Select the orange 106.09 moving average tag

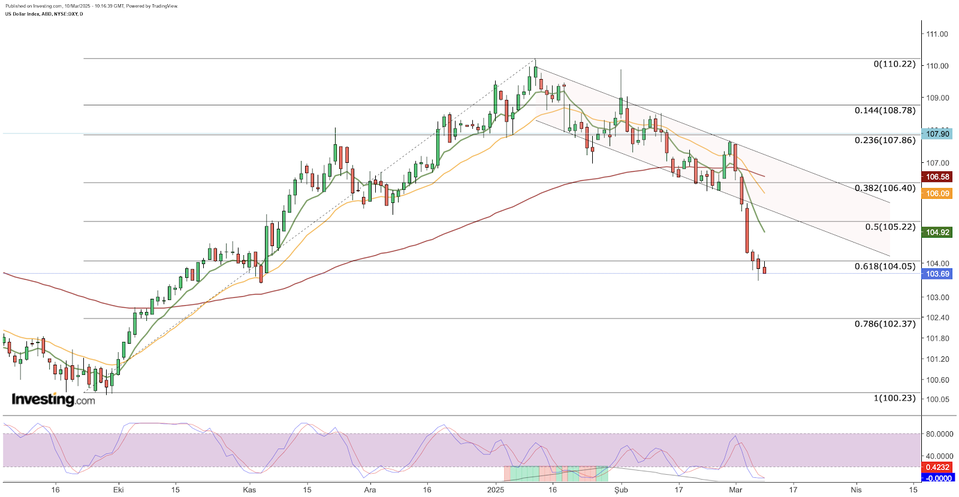[x=937, y=193]
